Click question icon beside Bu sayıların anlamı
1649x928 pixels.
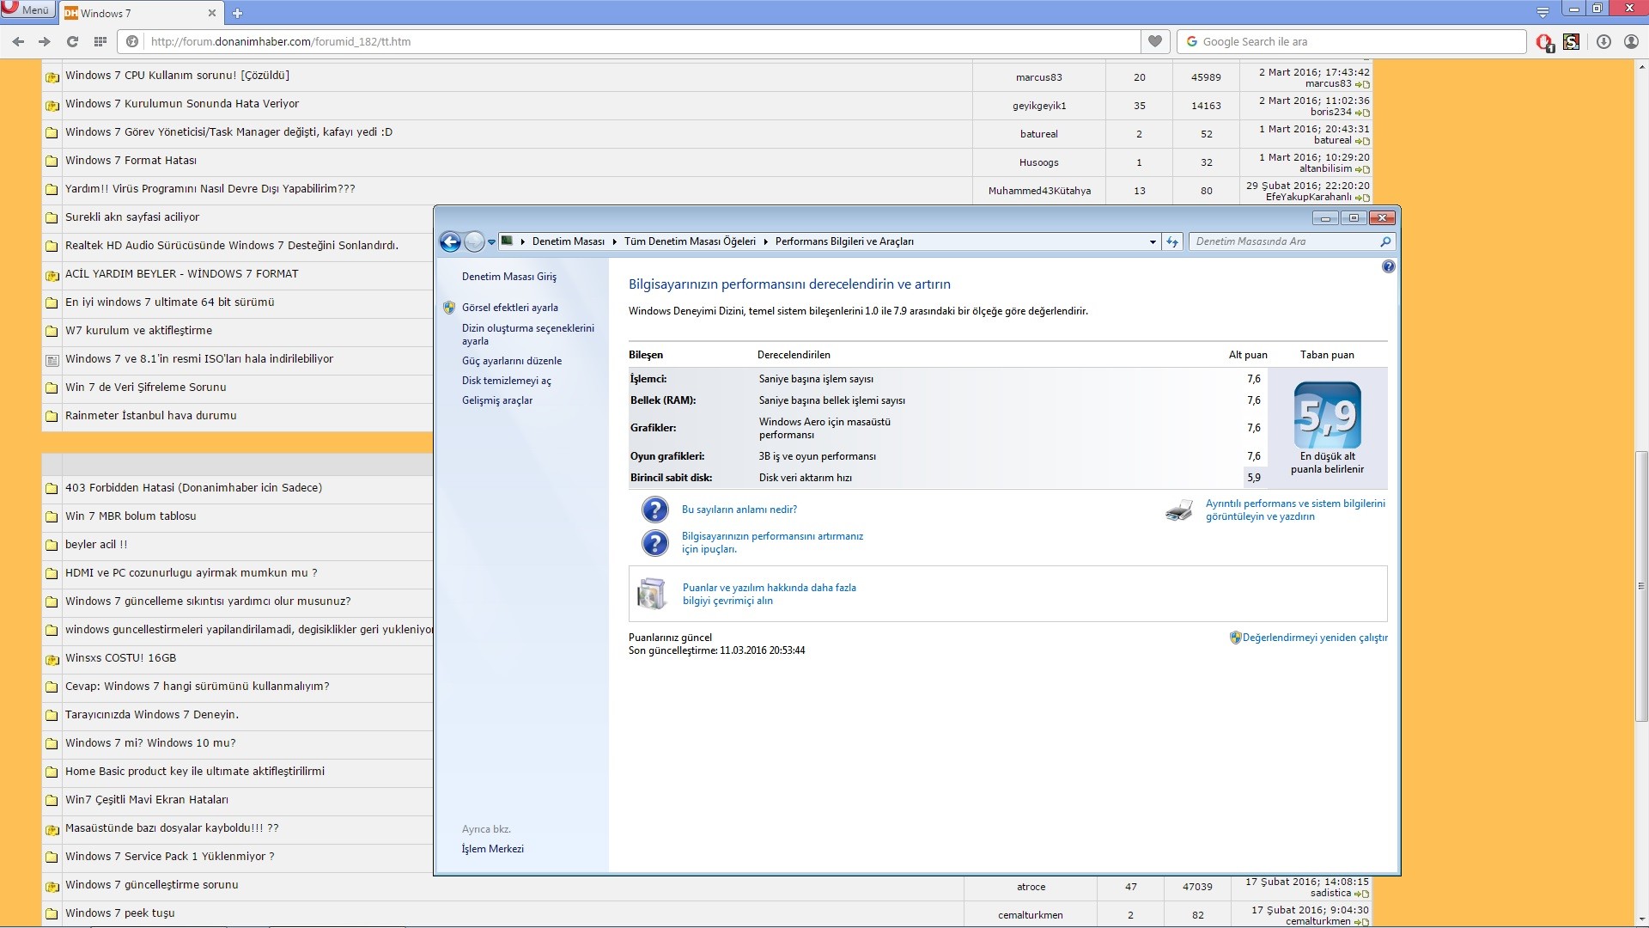click(x=654, y=510)
